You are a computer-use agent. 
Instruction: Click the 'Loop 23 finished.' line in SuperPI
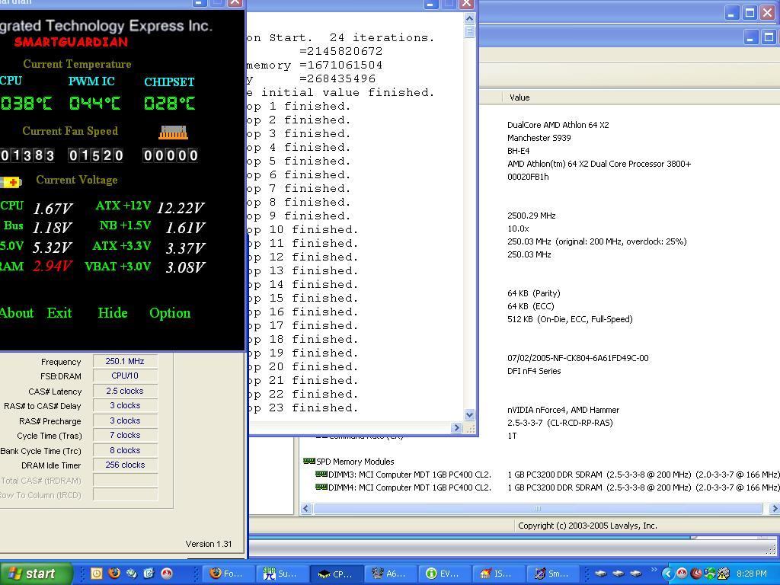(303, 408)
